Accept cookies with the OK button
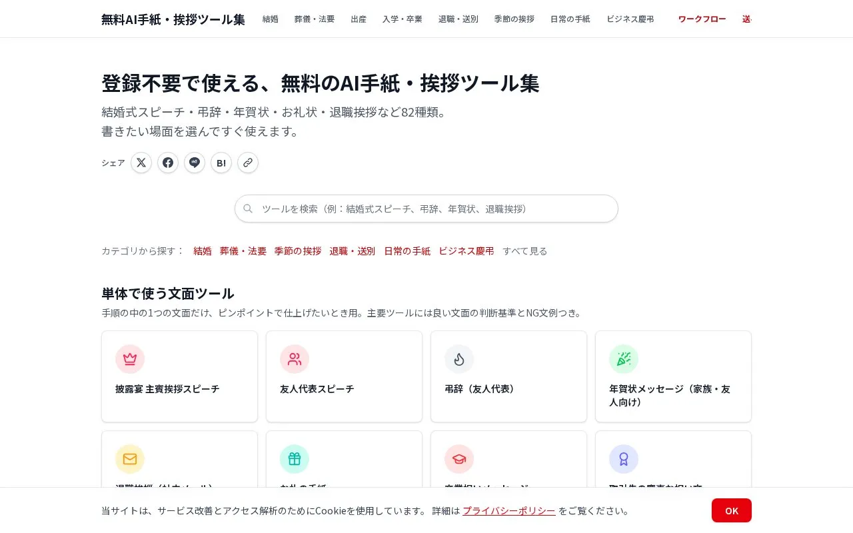 click(x=732, y=510)
